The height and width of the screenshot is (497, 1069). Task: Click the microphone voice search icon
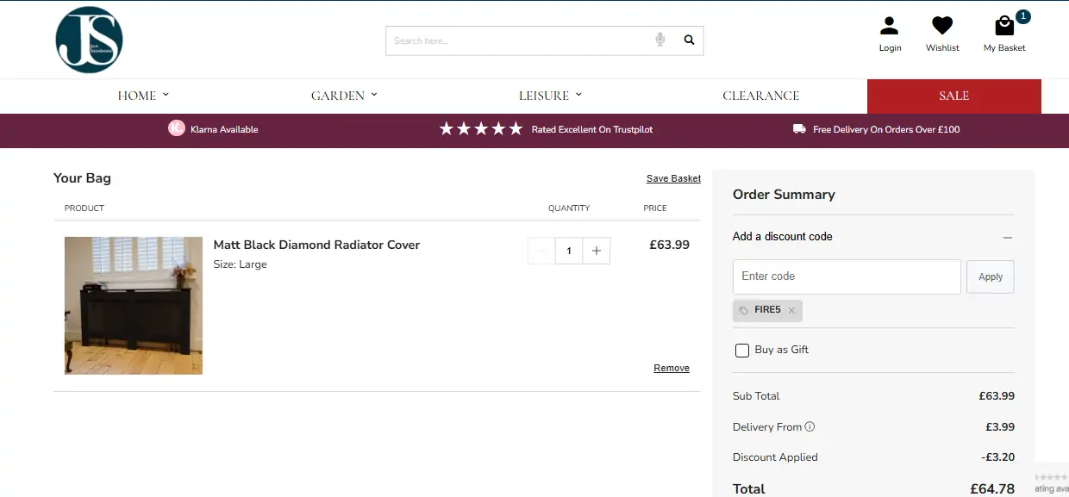tap(660, 40)
